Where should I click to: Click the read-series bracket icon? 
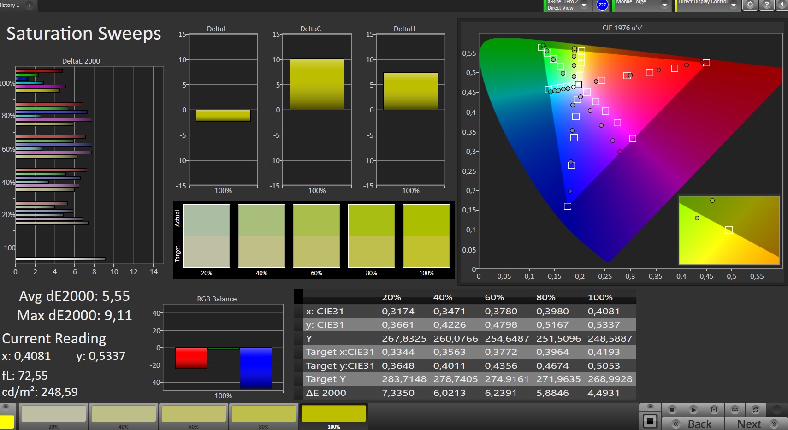[714, 409]
